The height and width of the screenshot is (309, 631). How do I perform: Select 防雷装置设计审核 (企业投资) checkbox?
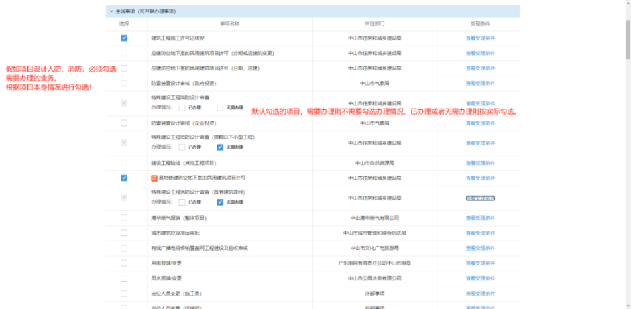[x=124, y=123]
